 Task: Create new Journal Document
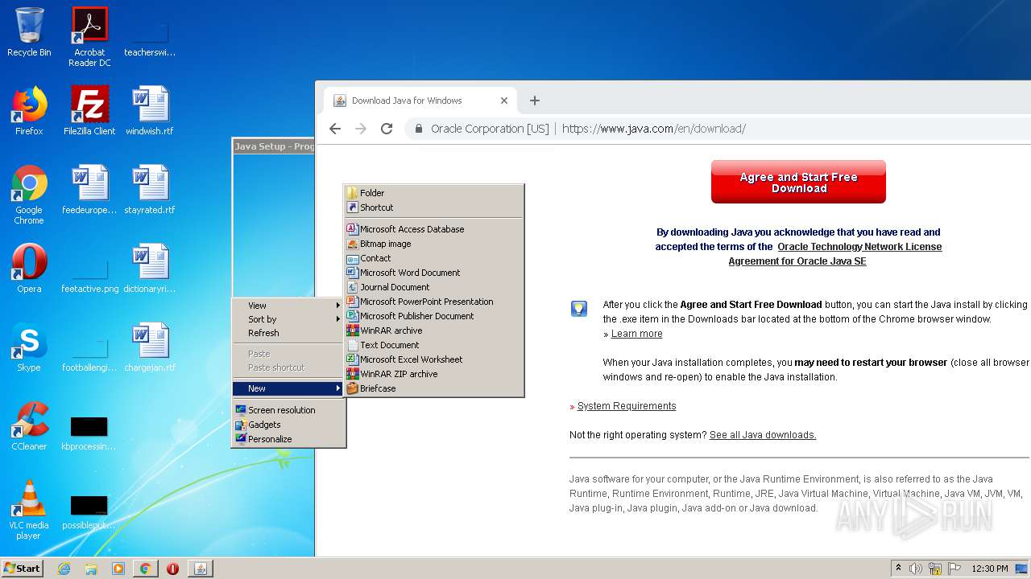434,287
